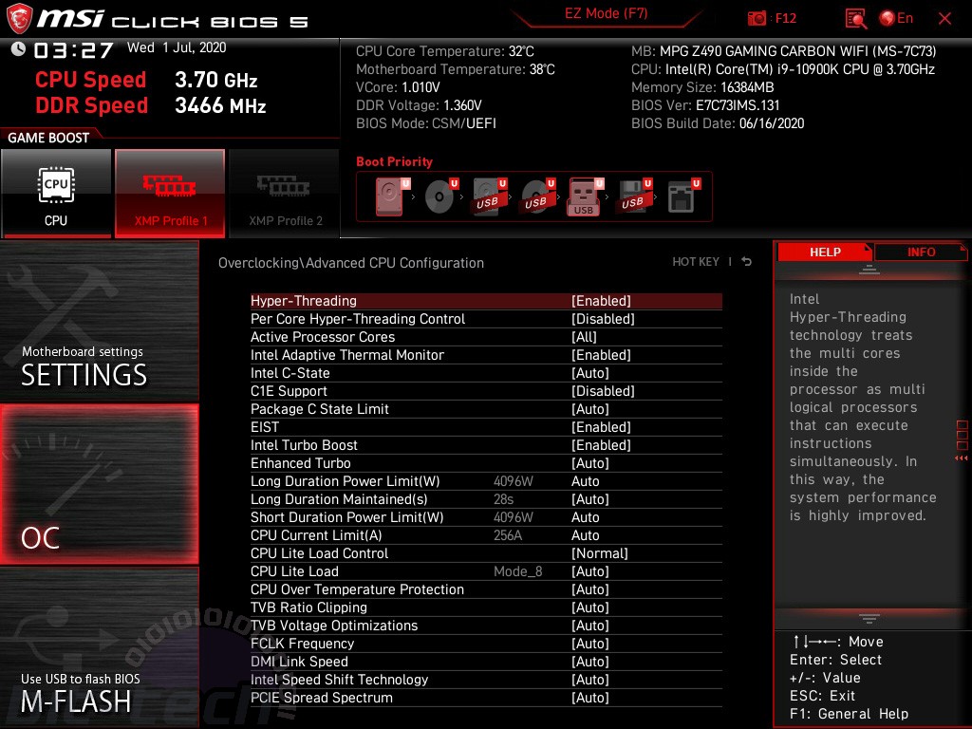
Task: Click the GAME BOOST label
Action: 48,138
